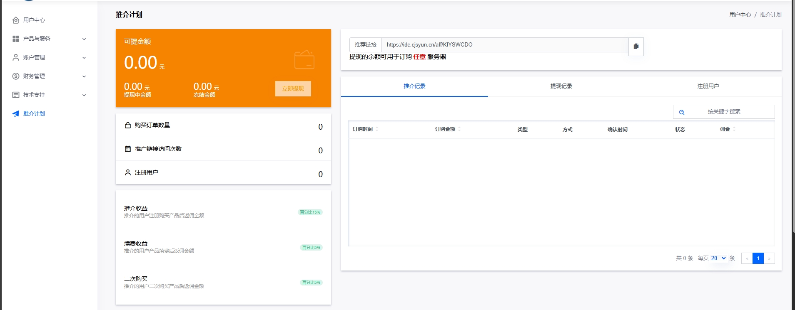The width and height of the screenshot is (795, 310).
Task: Sort by 订购金额 column arrows
Action: [x=459, y=129]
